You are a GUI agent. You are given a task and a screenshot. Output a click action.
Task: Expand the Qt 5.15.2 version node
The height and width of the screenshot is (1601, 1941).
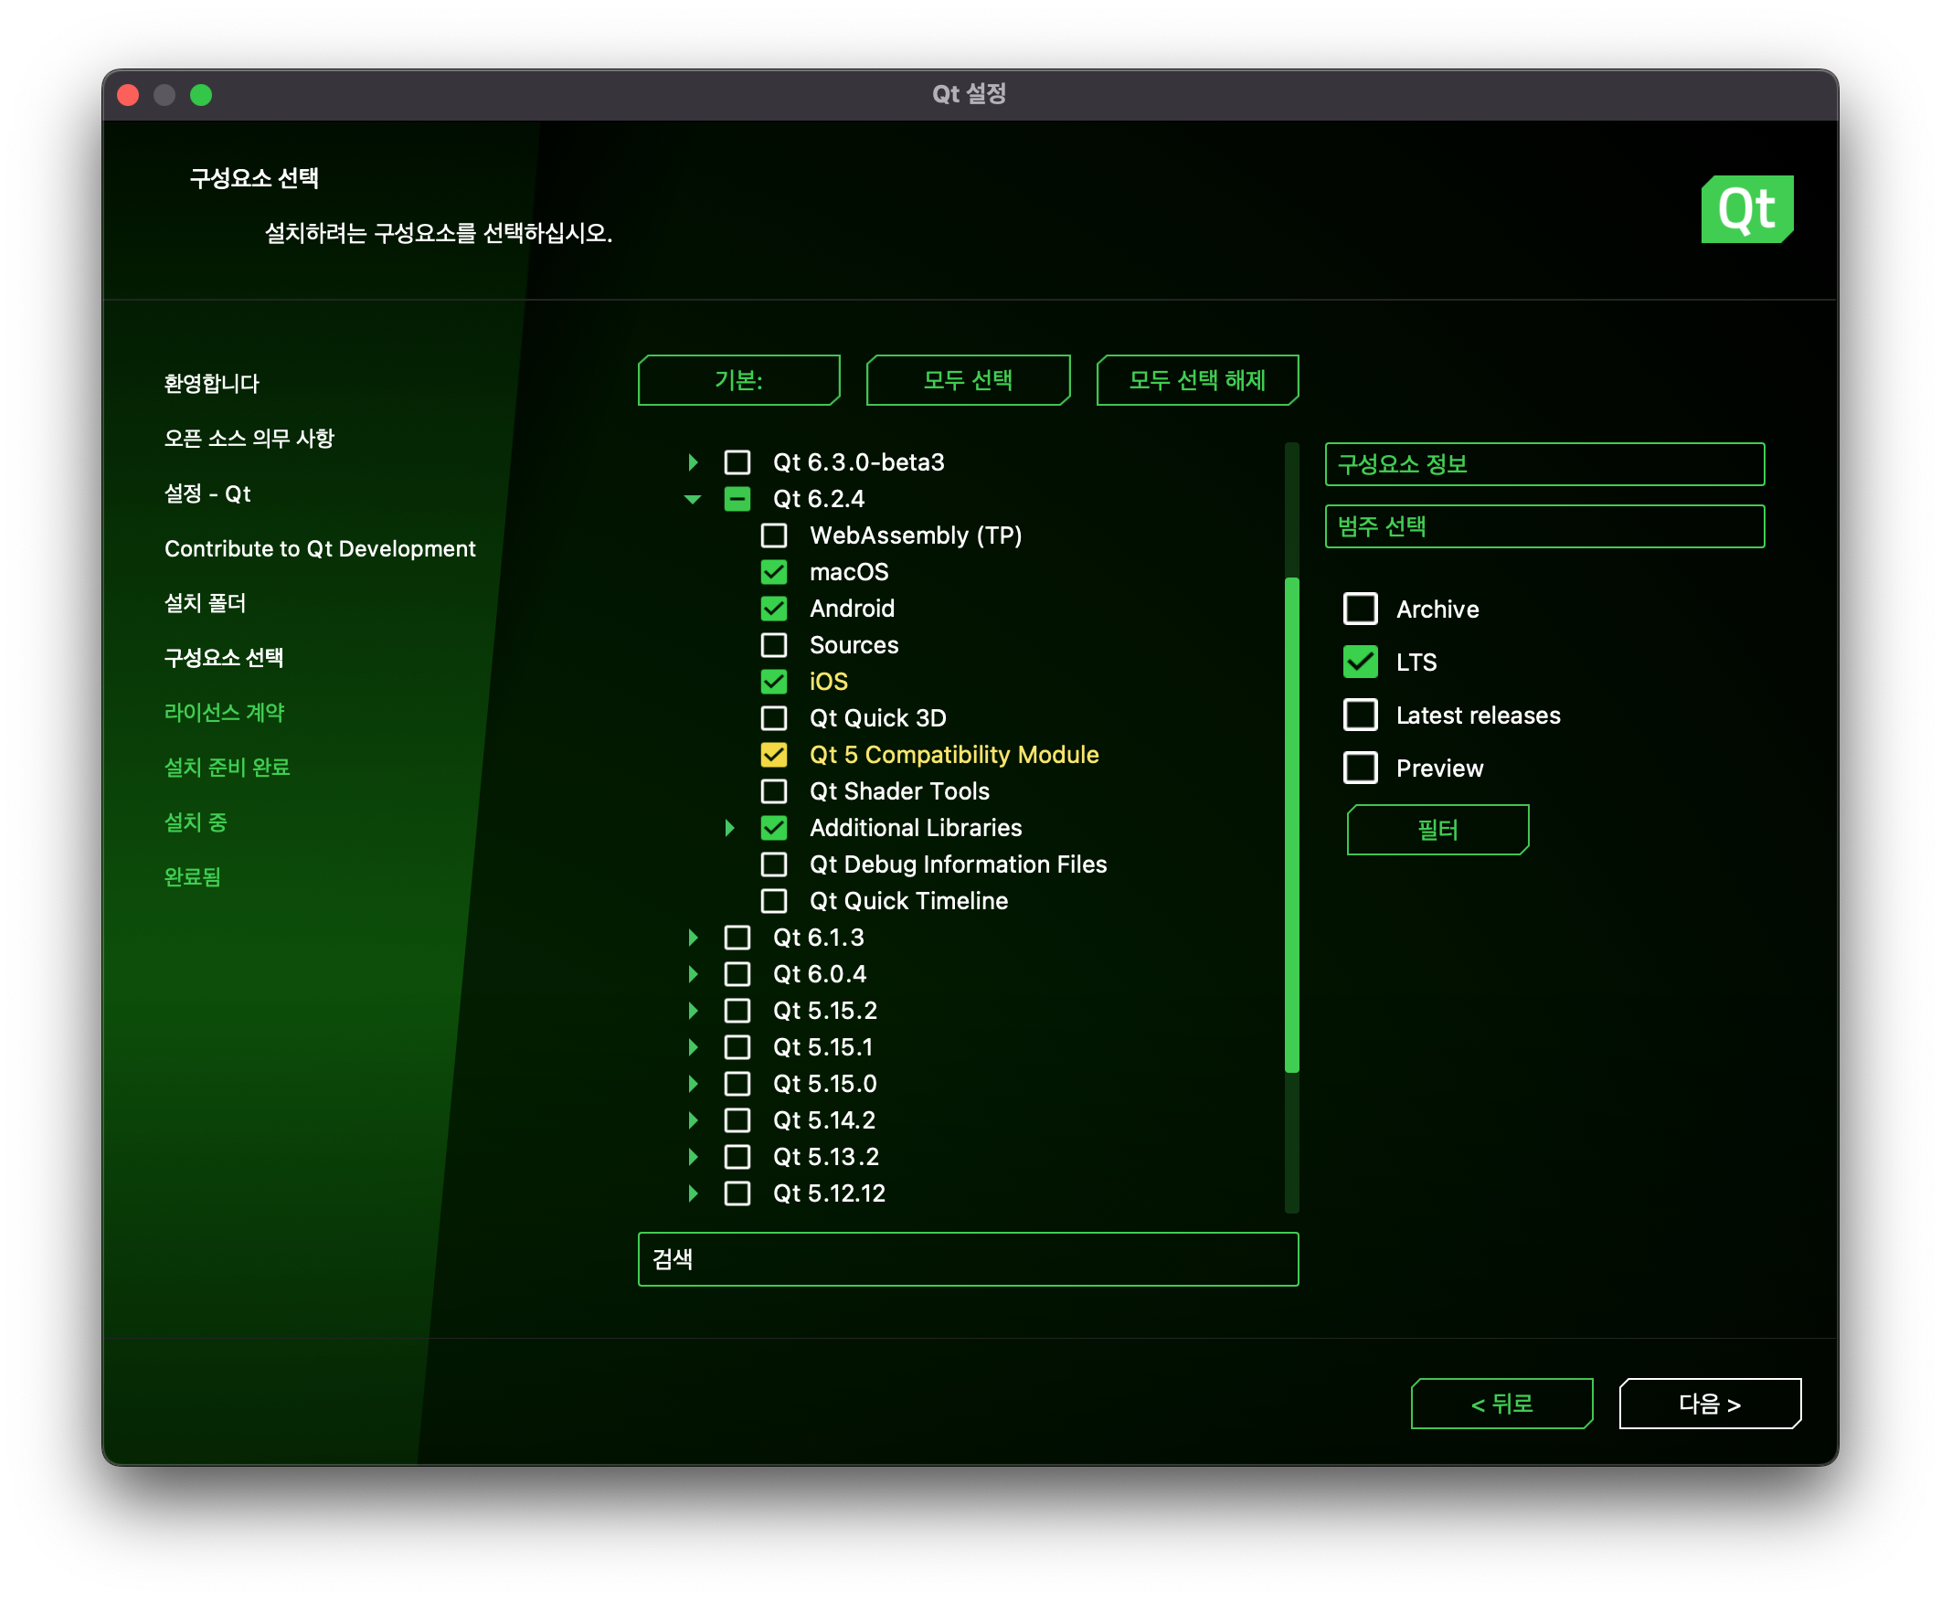[x=693, y=1011]
